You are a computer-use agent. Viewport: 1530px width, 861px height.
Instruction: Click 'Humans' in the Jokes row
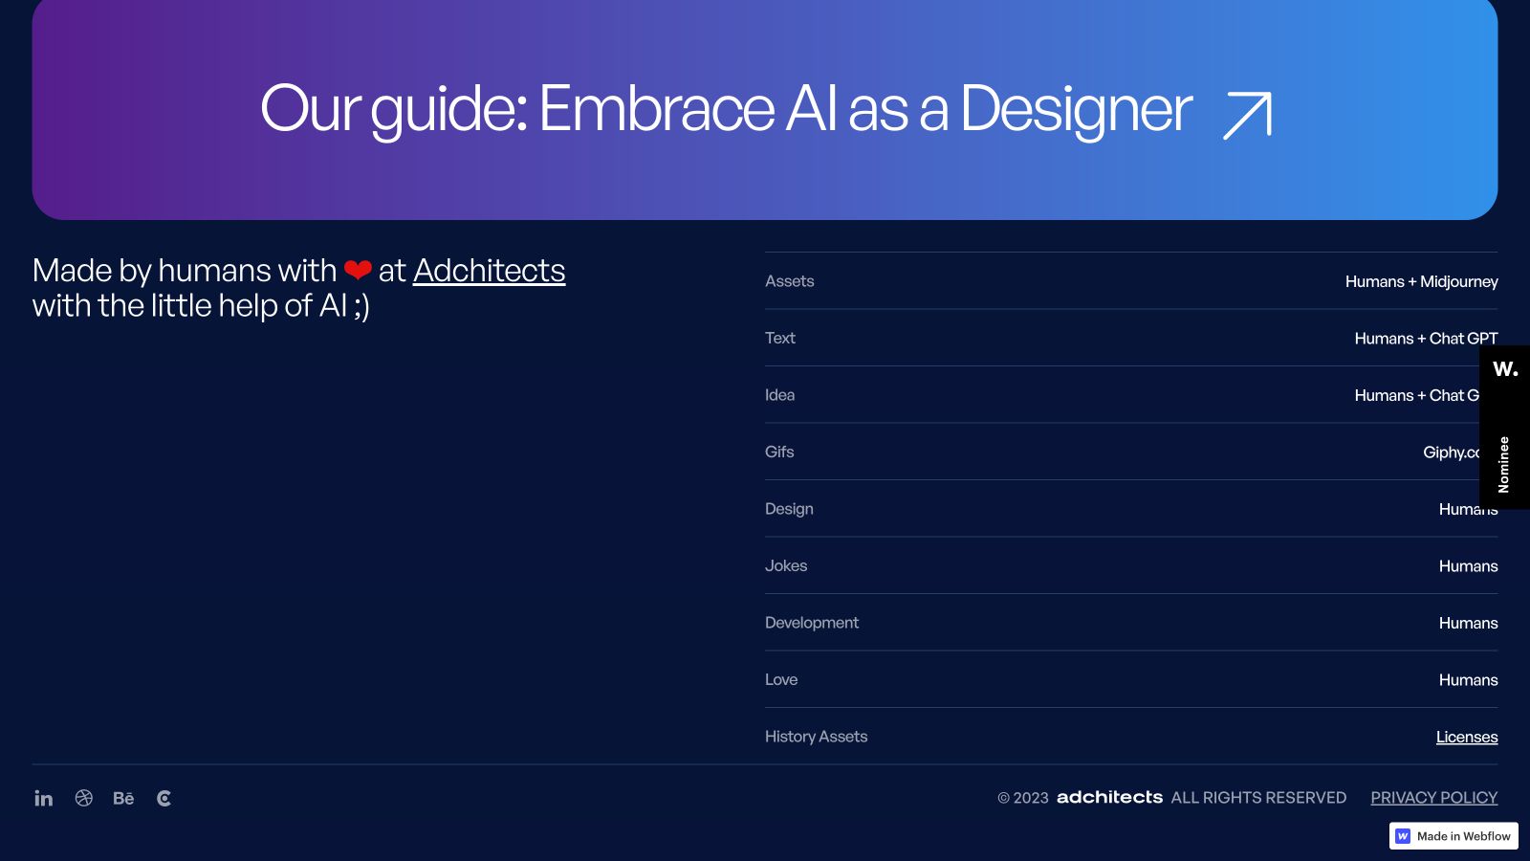(x=1469, y=566)
